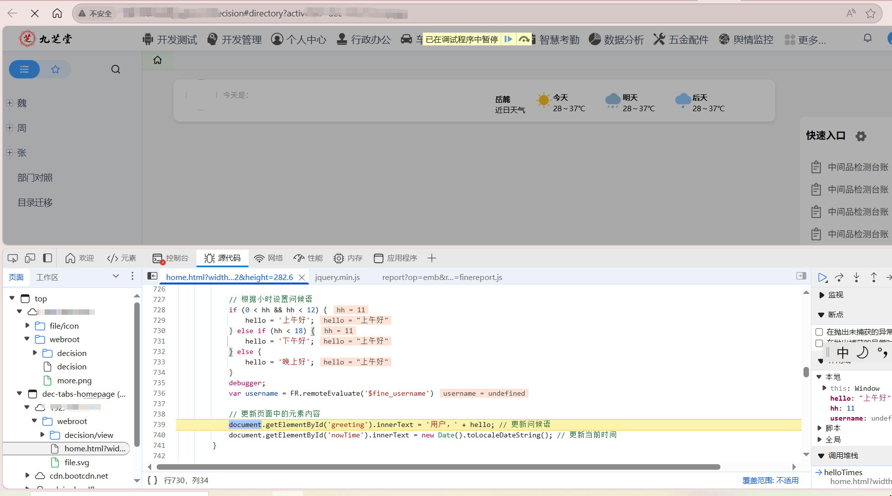Open the 网络 network tab
The image size is (892, 496).
click(x=268, y=258)
